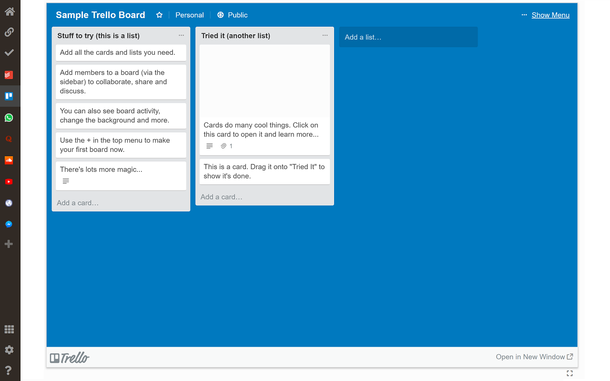
Task: Open the Stuff to try list menu
Action: pyautogui.click(x=182, y=35)
